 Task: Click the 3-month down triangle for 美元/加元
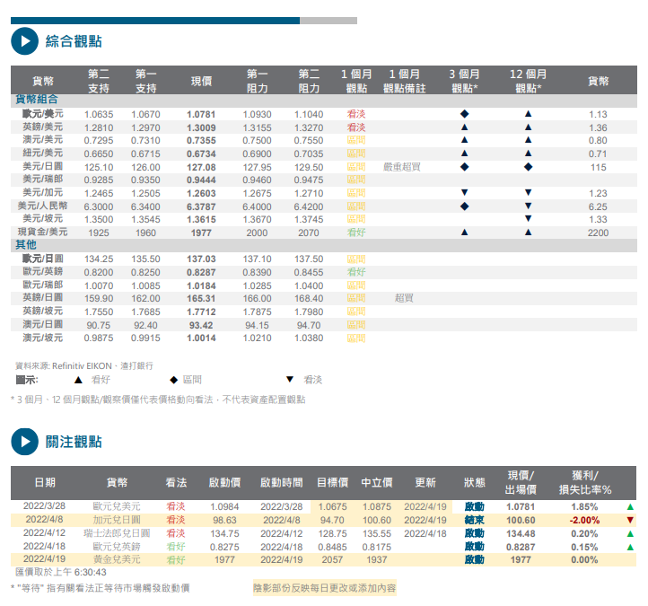click(x=464, y=193)
